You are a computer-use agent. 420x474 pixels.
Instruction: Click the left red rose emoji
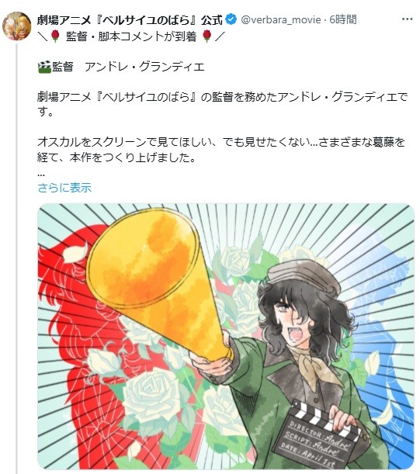[x=55, y=36]
